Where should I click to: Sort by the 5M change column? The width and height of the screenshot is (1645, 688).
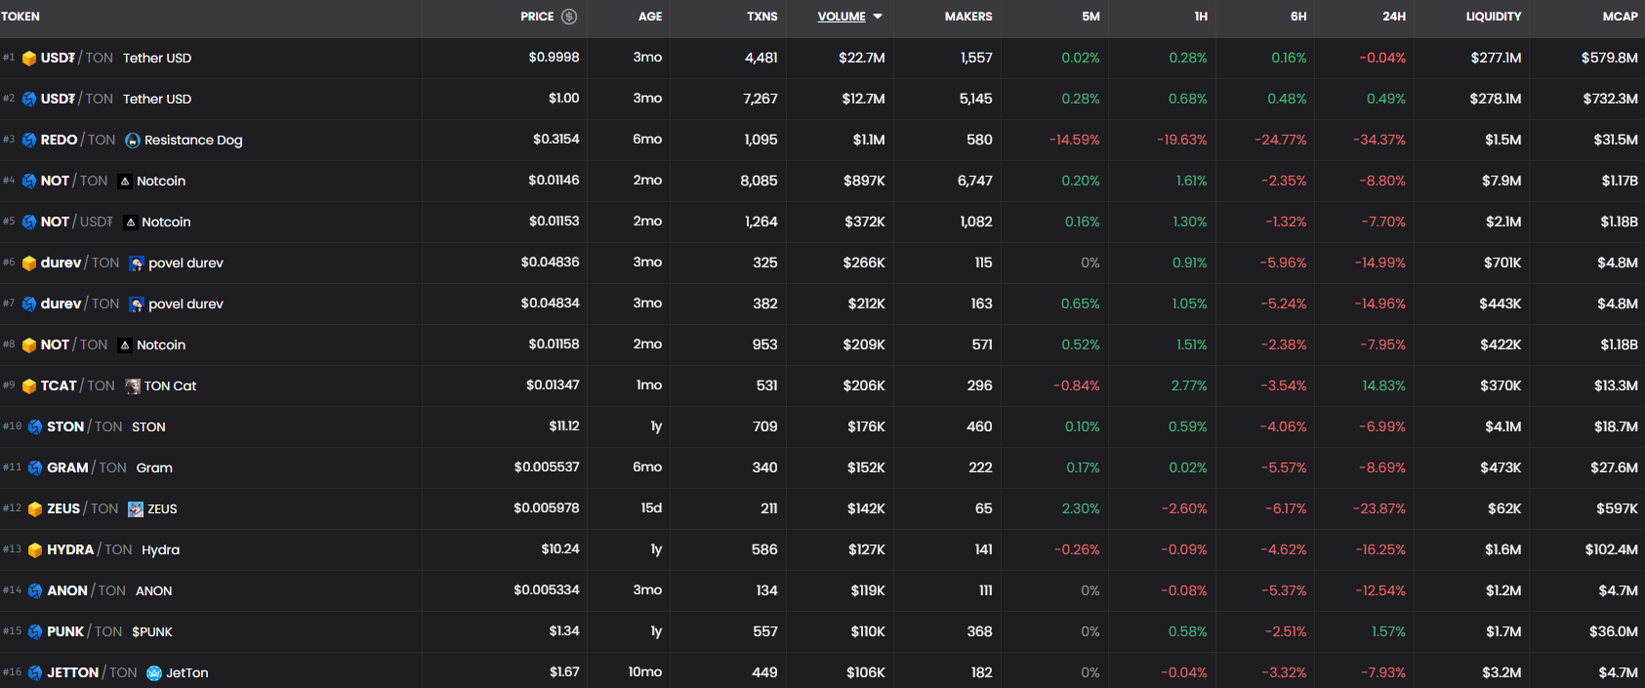pos(1091,17)
